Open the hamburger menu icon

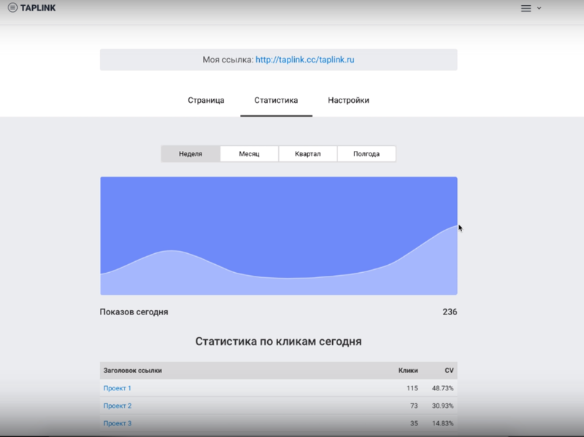point(526,8)
